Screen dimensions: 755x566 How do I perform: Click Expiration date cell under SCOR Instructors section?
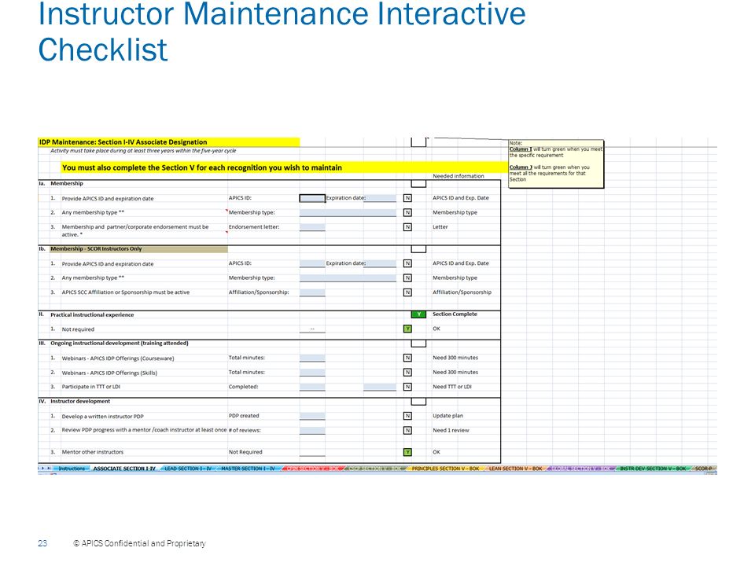click(x=380, y=263)
